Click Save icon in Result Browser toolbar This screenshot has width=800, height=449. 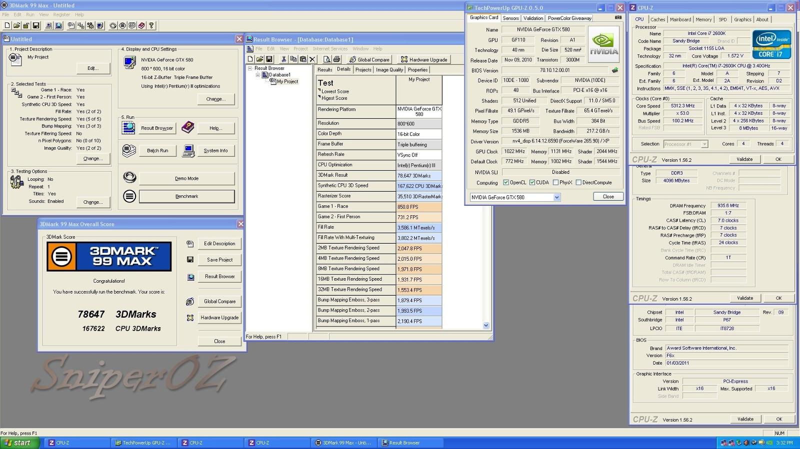point(269,59)
